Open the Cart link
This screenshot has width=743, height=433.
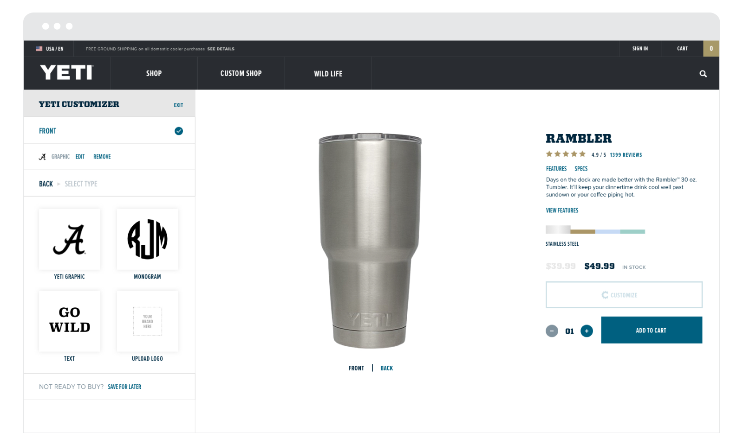click(x=682, y=49)
